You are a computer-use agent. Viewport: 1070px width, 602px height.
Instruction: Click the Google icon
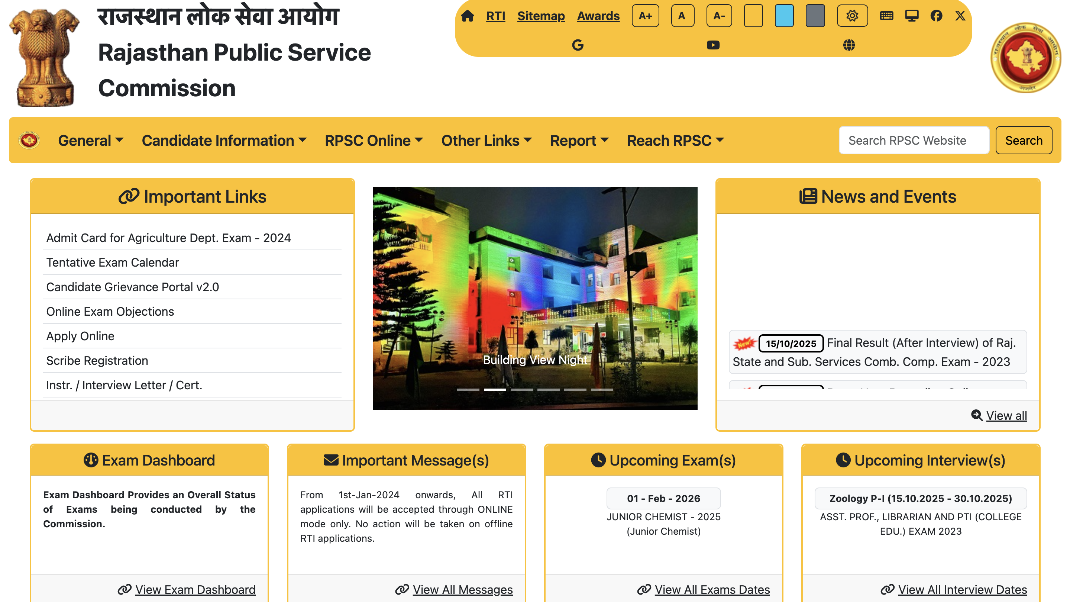click(x=577, y=45)
